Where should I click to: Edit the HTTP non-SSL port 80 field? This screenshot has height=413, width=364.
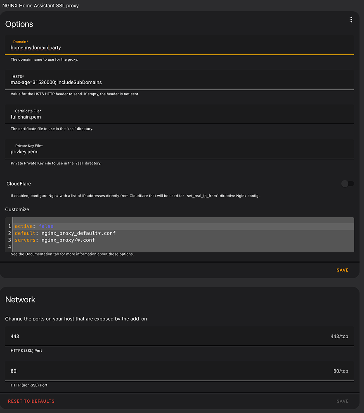click(165, 371)
